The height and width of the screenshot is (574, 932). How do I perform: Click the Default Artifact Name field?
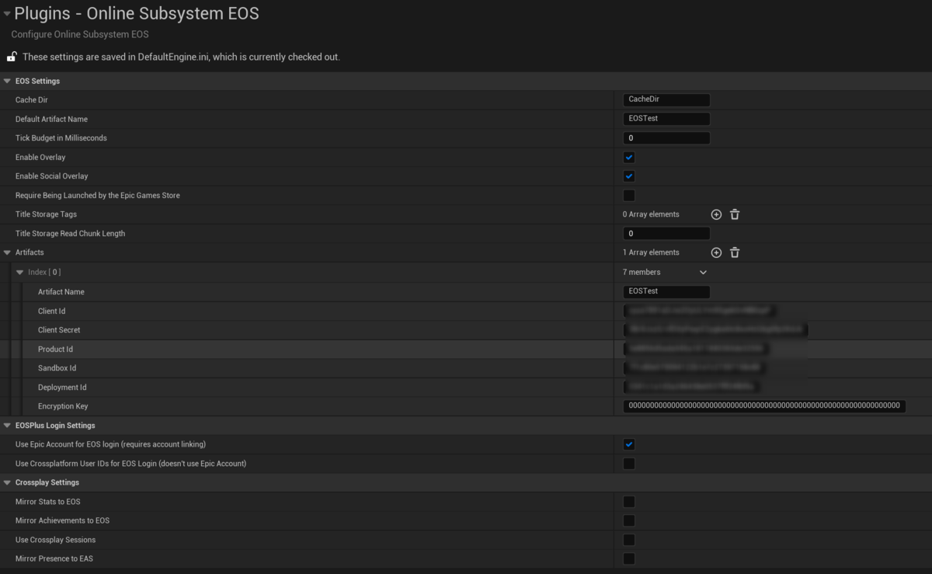coord(666,119)
